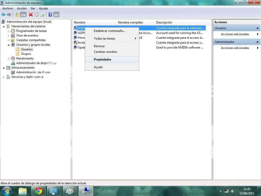
Task: Open the Acción menu in menu bar
Action: pos(22,8)
